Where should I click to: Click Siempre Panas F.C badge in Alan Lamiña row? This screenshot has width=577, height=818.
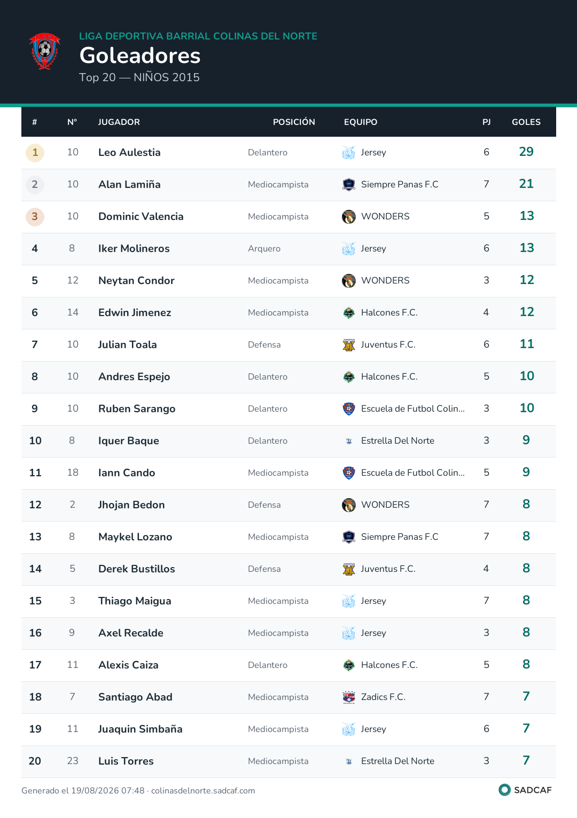[349, 185]
